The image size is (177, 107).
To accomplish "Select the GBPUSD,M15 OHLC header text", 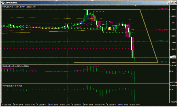I will pos(20,7).
